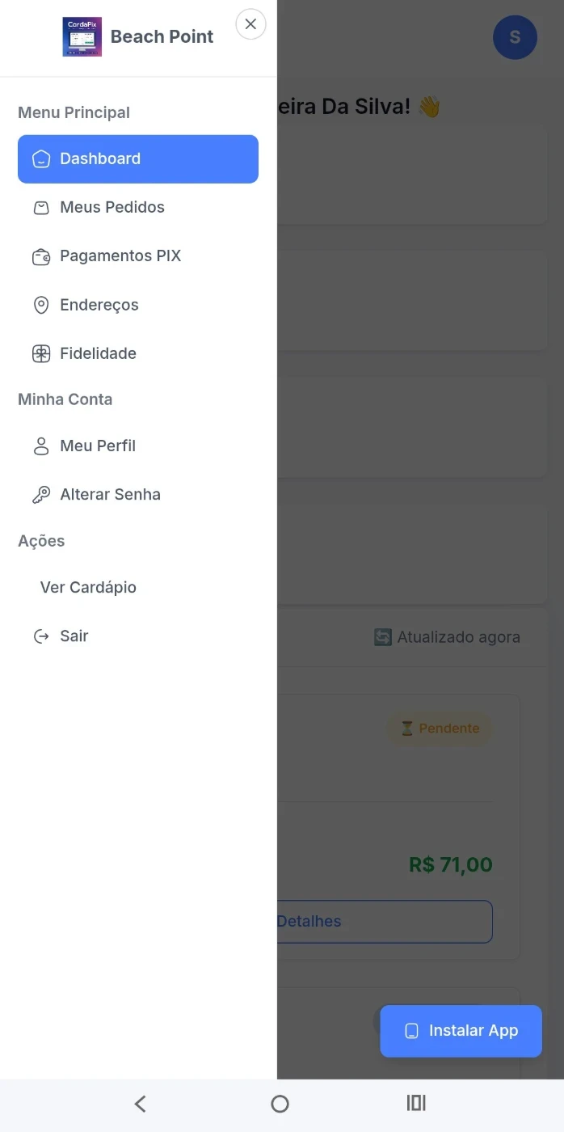564x1132 pixels.
Task: Click the Meus Pedidos bag icon
Action: pos(41,208)
